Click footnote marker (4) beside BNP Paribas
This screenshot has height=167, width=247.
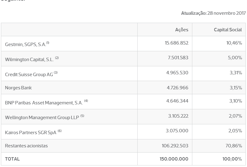(86, 101)
